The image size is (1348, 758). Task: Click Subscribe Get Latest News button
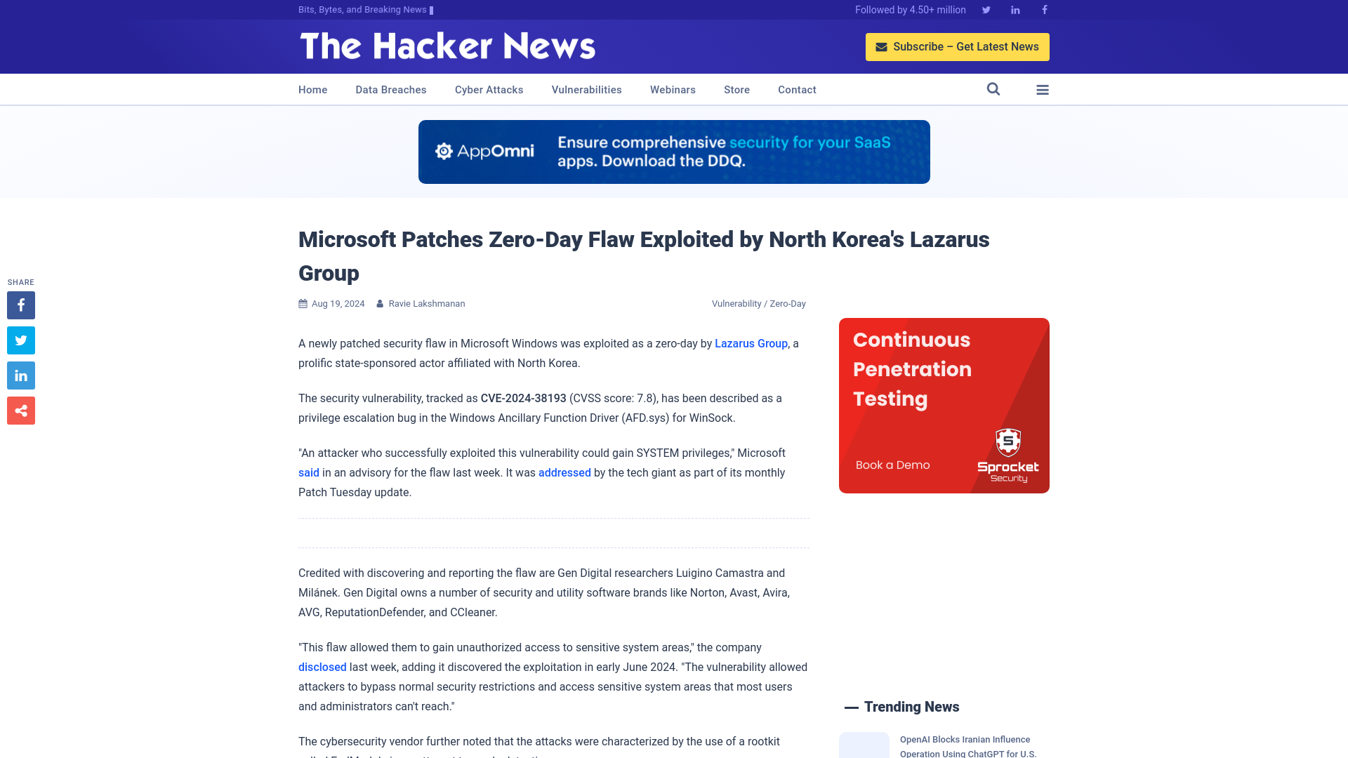point(958,46)
